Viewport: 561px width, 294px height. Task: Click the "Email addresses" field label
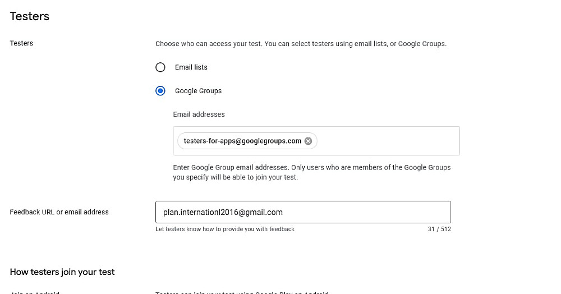tap(199, 114)
